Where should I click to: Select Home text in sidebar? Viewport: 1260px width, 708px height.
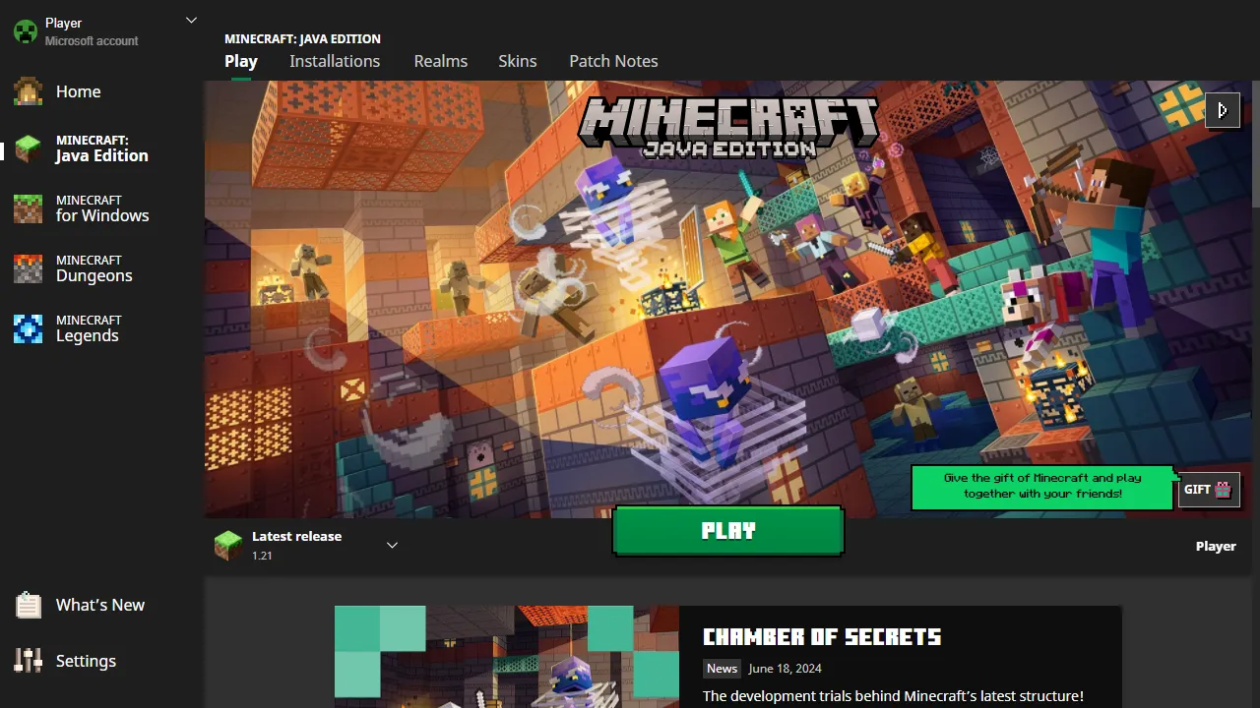tap(79, 91)
